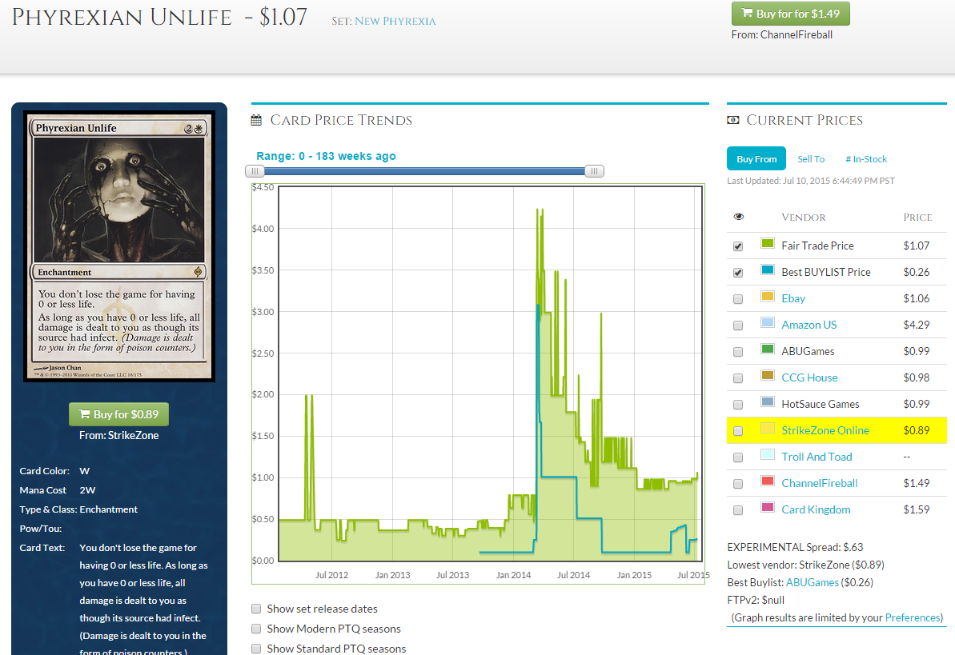Uncheck the Best BUYLIST Price checkbox
The height and width of the screenshot is (655, 955).
coord(738,273)
